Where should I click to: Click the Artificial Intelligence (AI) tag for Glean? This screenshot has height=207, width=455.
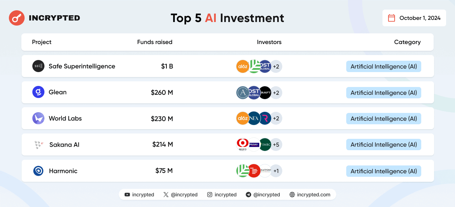pos(384,93)
